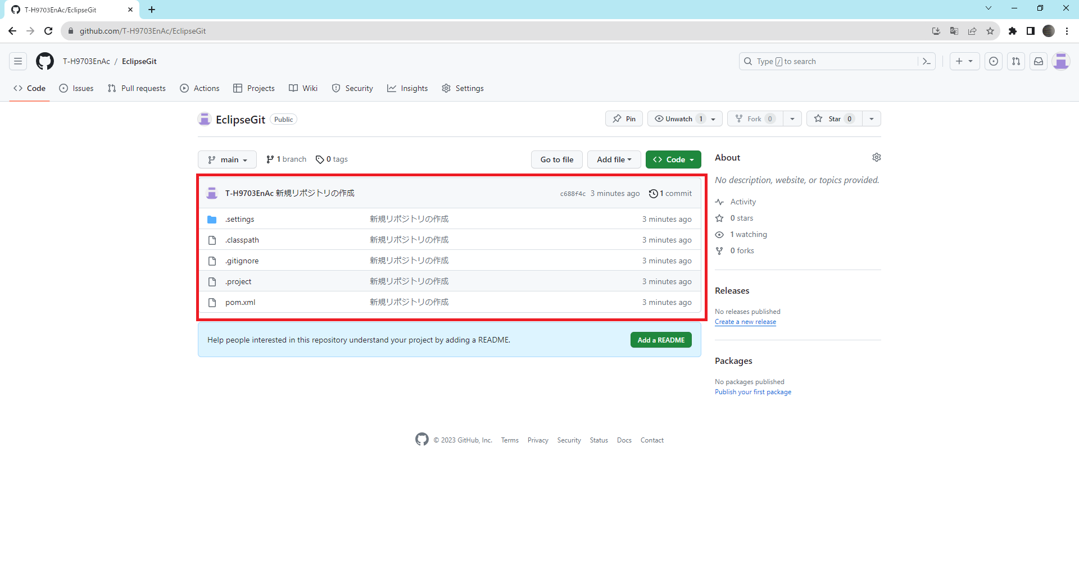Open the .settings folder
The width and height of the screenshot is (1079, 584).
click(x=240, y=219)
